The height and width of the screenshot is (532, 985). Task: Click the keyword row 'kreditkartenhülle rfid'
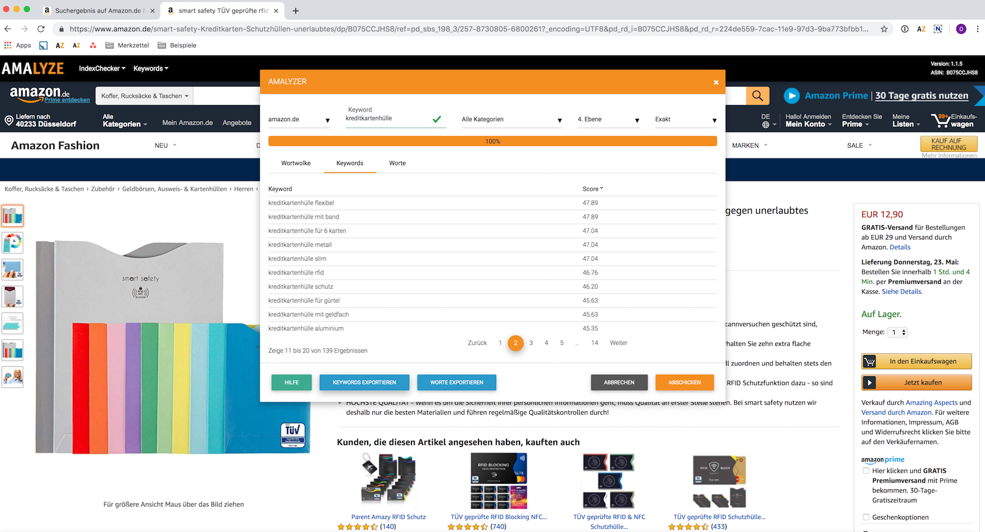(x=492, y=273)
